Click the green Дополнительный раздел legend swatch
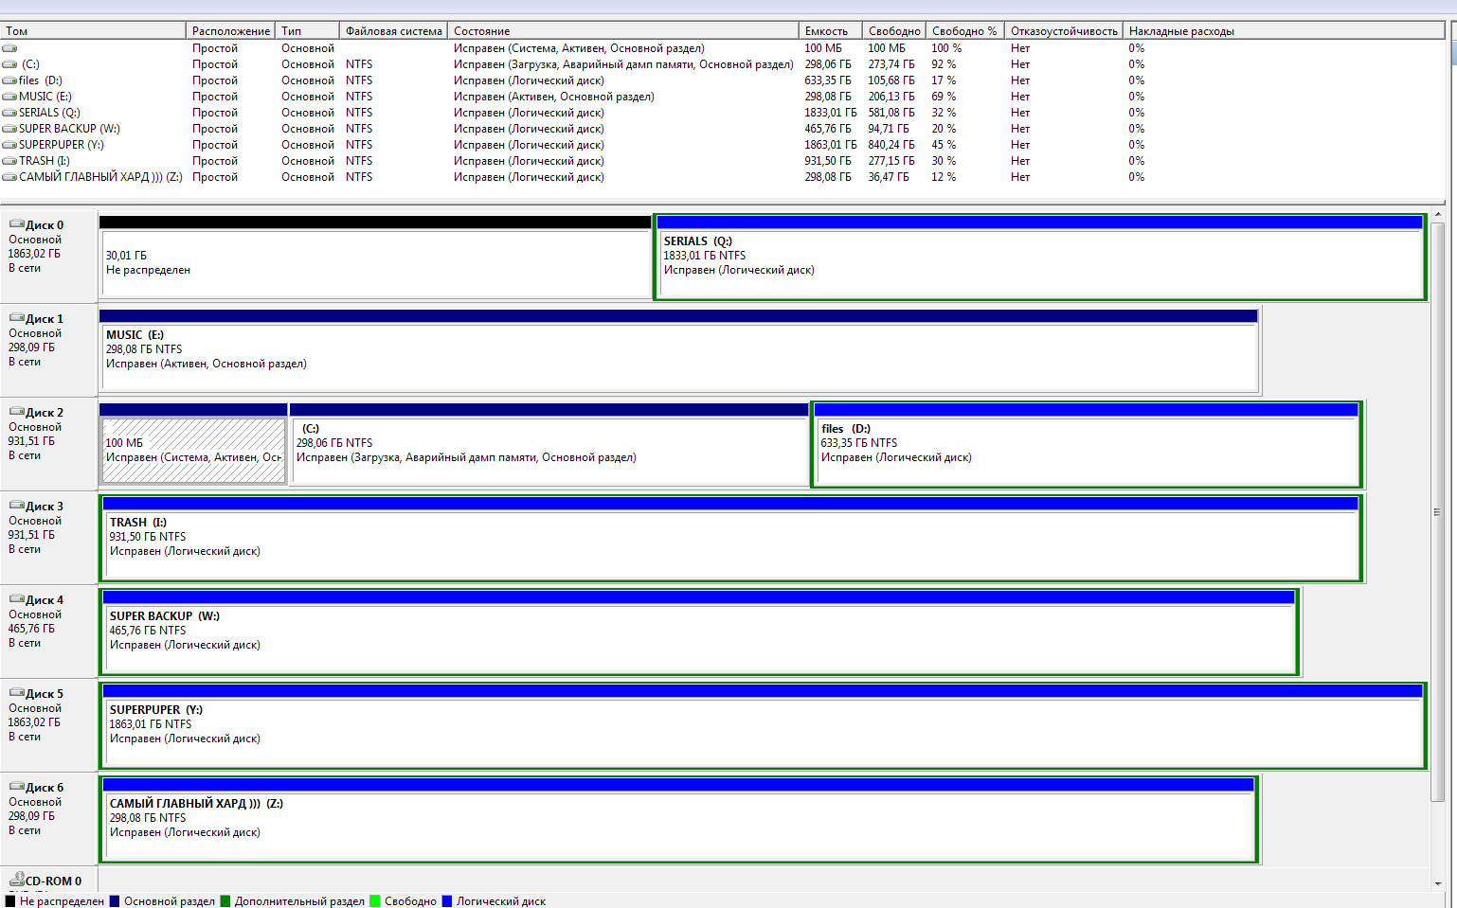The image size is (1457, 908). [225, 901]
